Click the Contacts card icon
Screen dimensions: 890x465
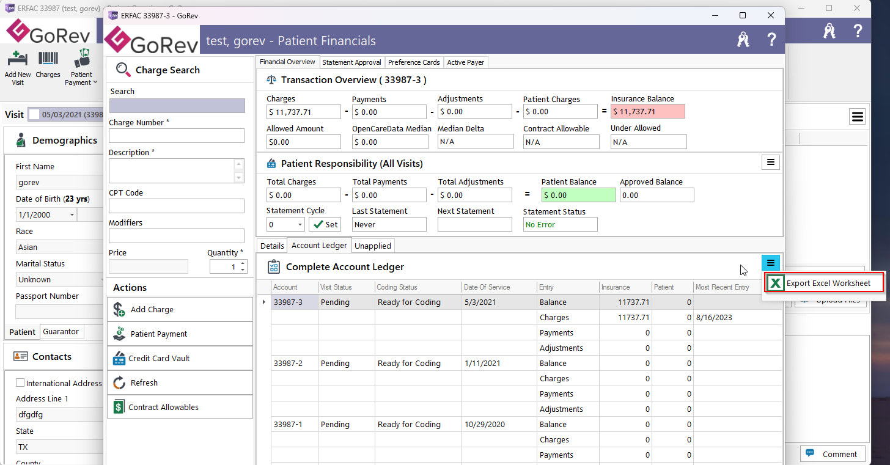pyautogui.click(x=21, y=356)
